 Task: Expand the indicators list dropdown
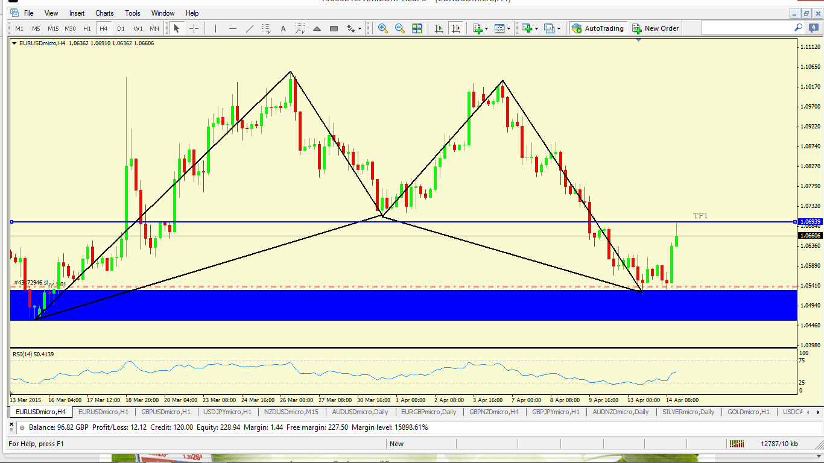[480, 28]
